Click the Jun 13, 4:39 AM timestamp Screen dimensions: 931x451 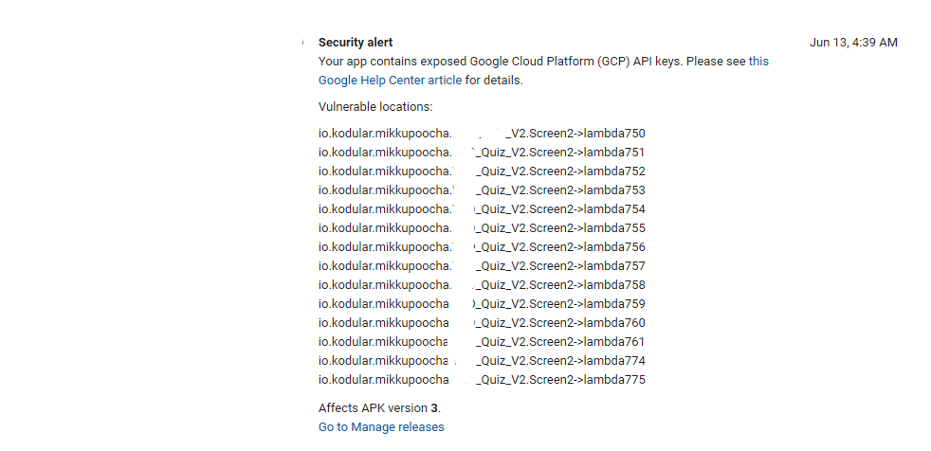tap(853, 43)
